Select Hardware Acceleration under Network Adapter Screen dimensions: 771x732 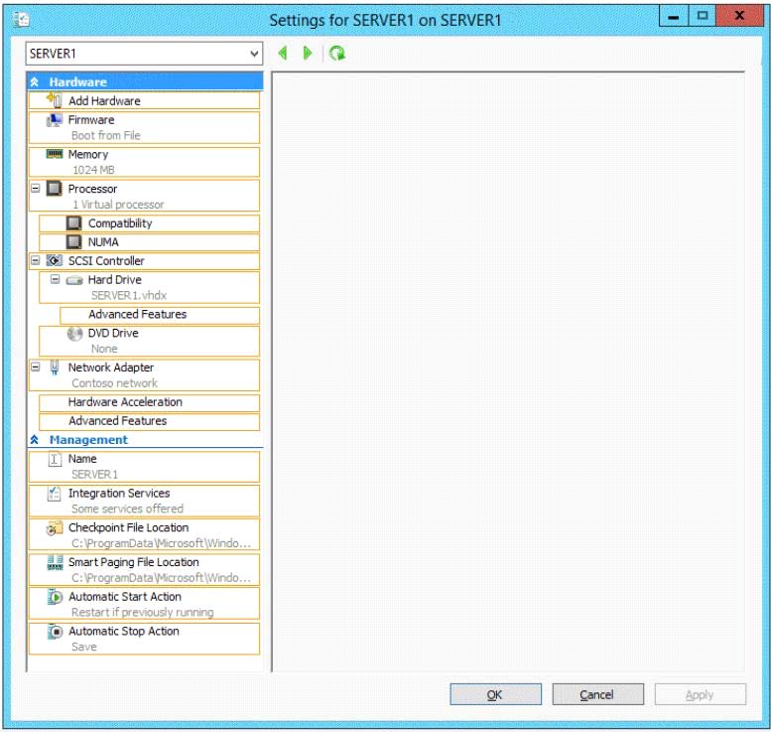tap(125, 402)
